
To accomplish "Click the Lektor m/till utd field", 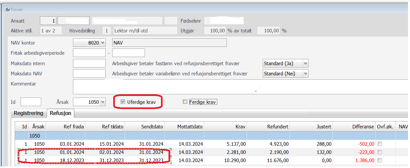I will pos(145,31).
